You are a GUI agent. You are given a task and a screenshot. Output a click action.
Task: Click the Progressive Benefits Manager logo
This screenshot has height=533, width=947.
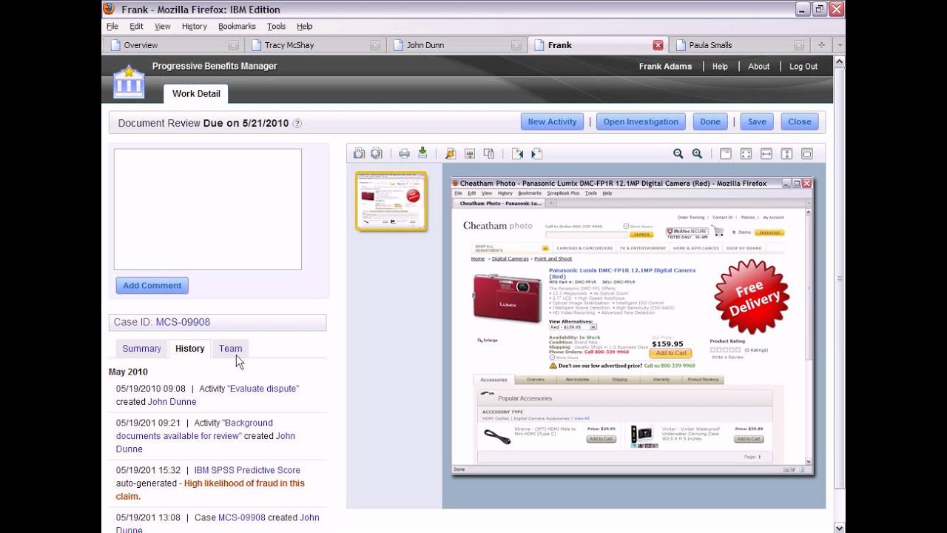(129, 81)
